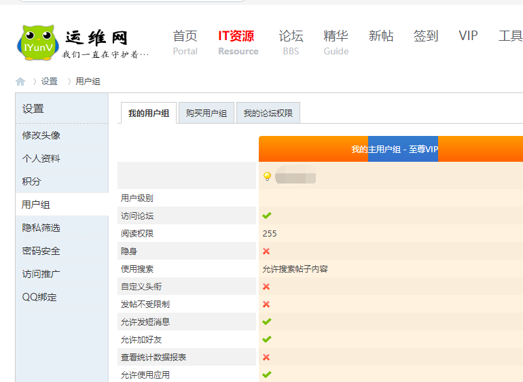Click the 允许加好友 row label
This screenshot has width=523, height=382.
click(x=141, y=340)
